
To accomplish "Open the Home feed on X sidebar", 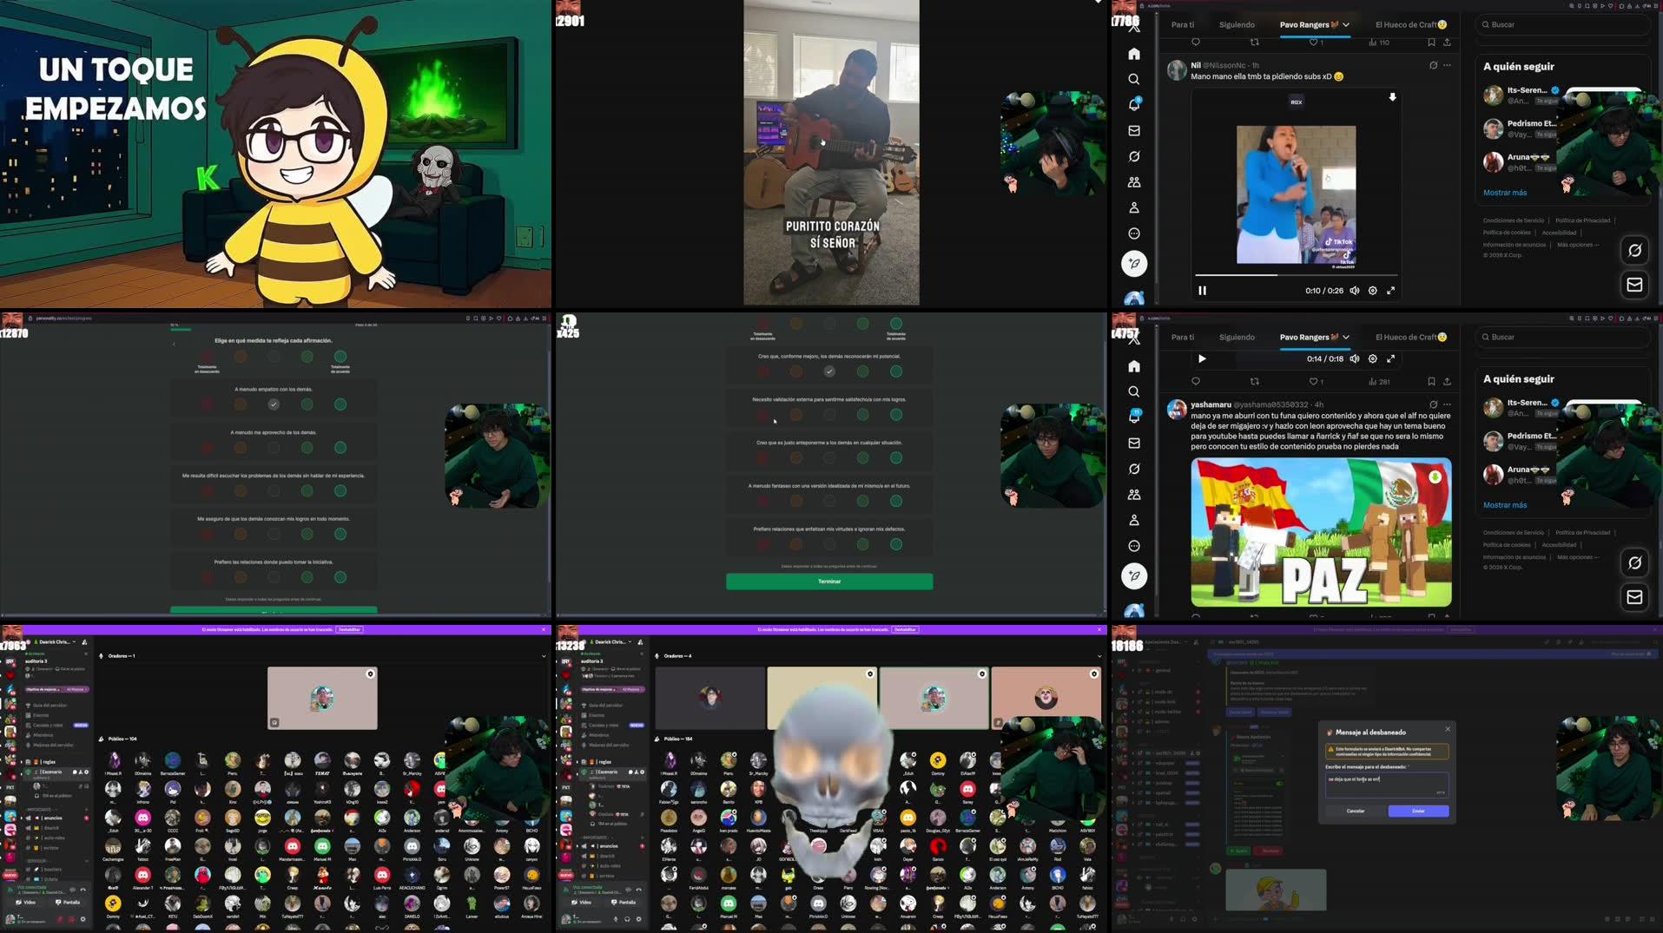I will coord(1133,54).
